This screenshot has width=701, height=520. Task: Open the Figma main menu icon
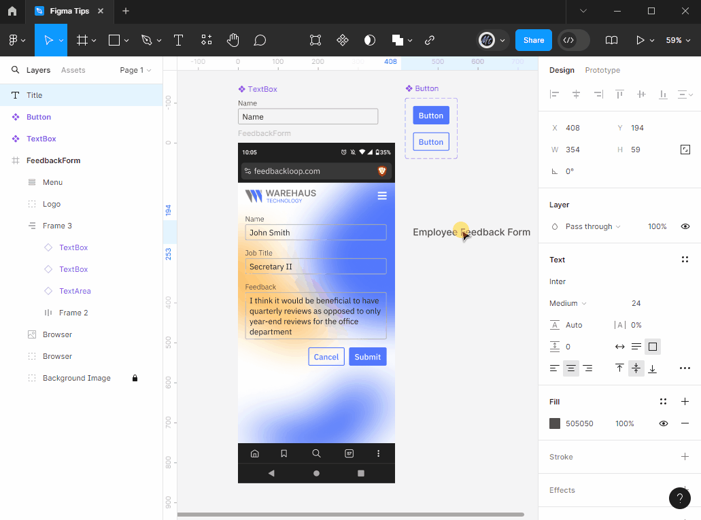tap(14, 40)
